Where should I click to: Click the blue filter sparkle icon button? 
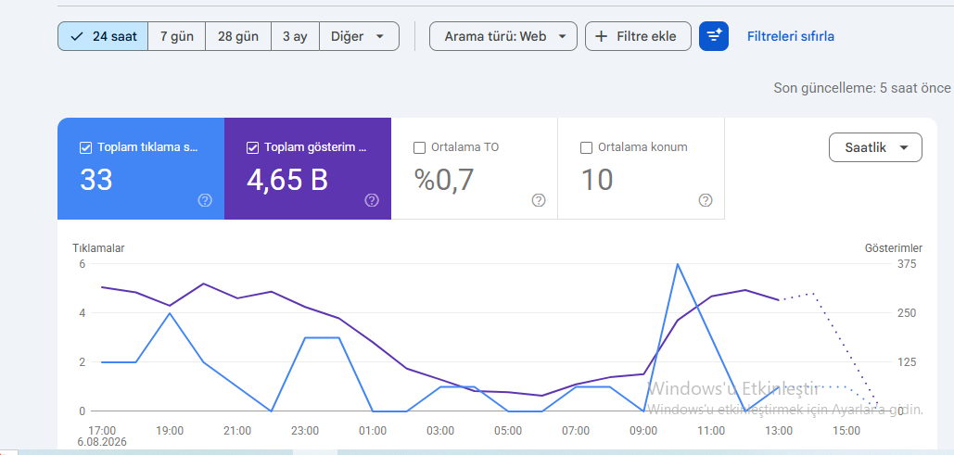pos(714,36)
